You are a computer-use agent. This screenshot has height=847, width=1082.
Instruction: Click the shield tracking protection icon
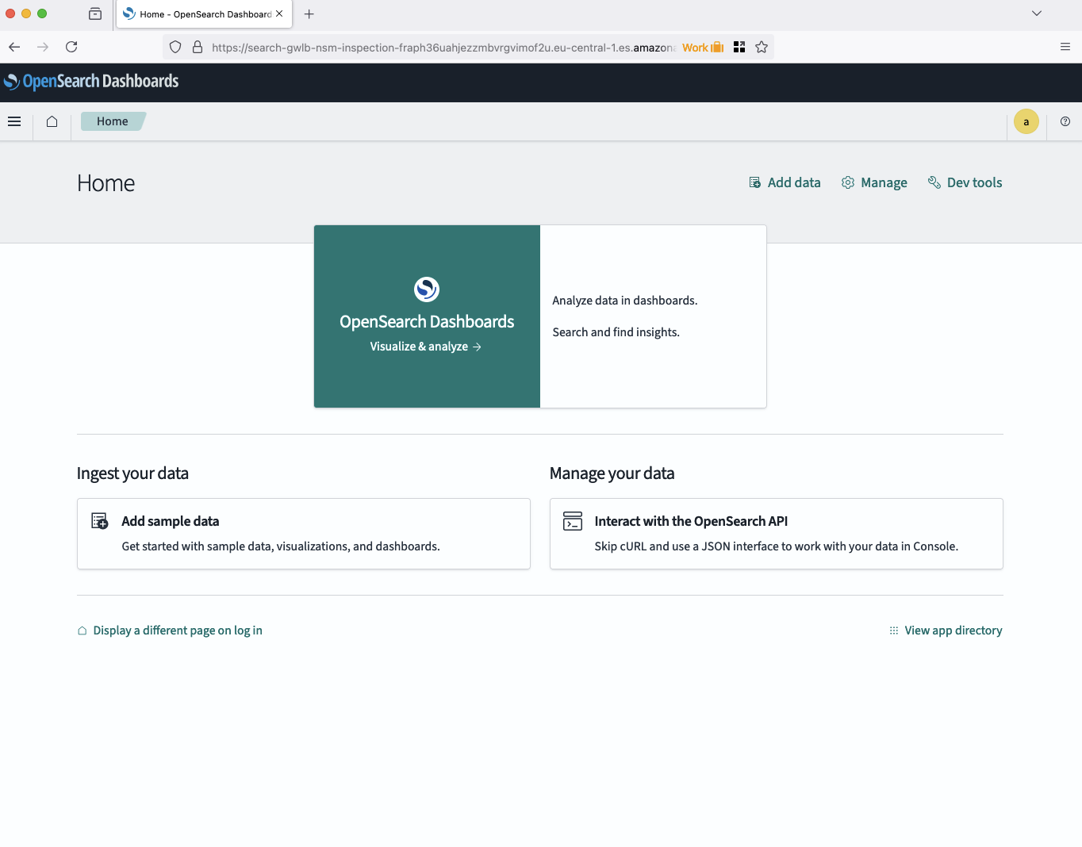pos(175,47)
